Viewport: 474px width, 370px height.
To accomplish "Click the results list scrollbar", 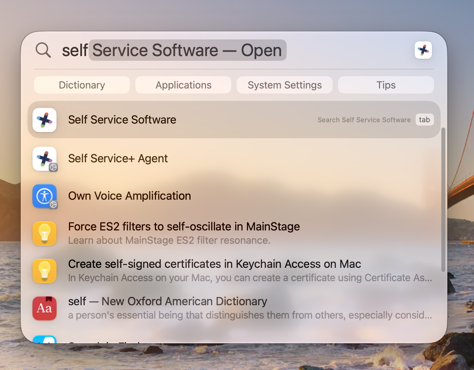I will (443, 200).
